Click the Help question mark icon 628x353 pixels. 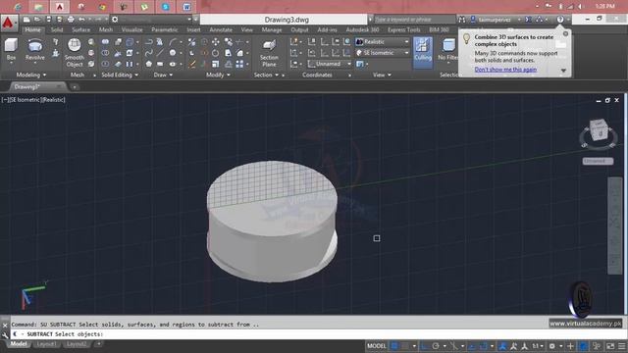click(560, 20)
